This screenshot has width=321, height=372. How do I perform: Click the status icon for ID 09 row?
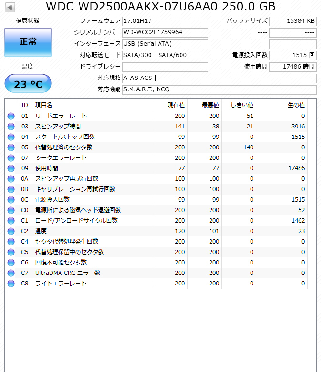click(11, 168)
